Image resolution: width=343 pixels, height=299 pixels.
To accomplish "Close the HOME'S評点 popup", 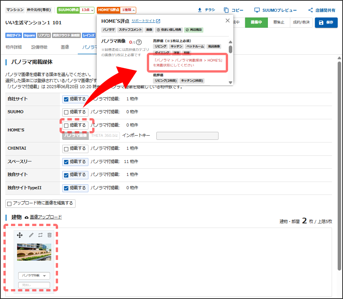I will 228,21.
